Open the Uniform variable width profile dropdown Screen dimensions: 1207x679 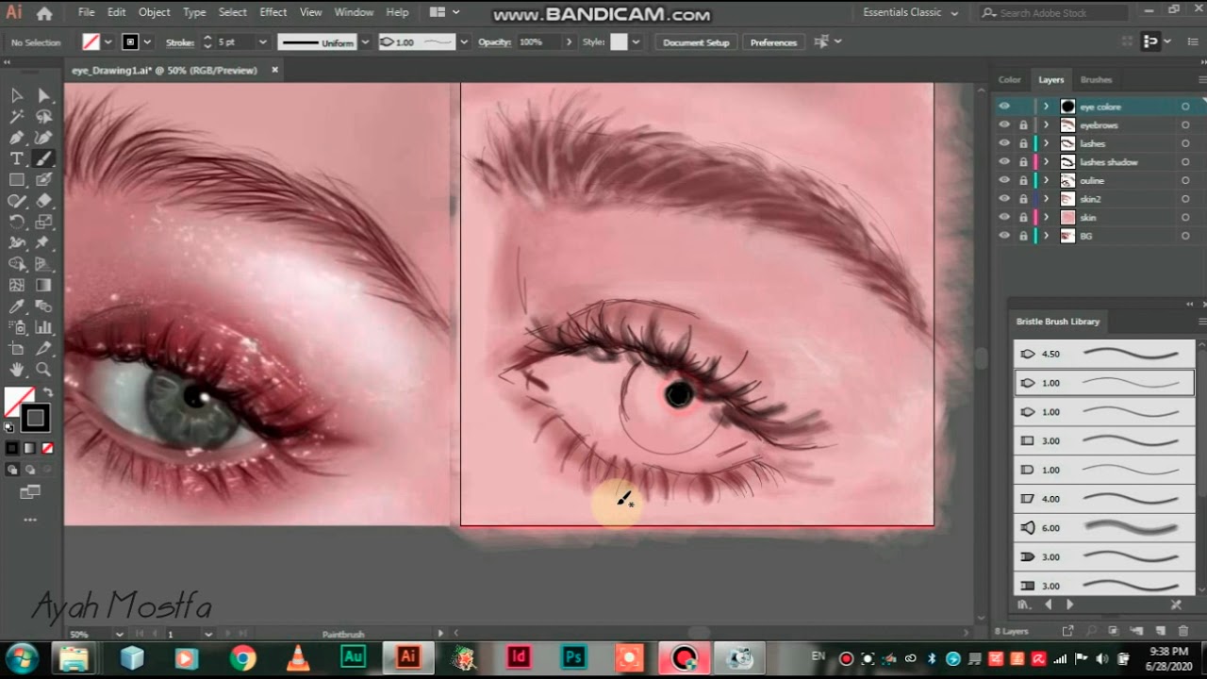coord(364,42)
